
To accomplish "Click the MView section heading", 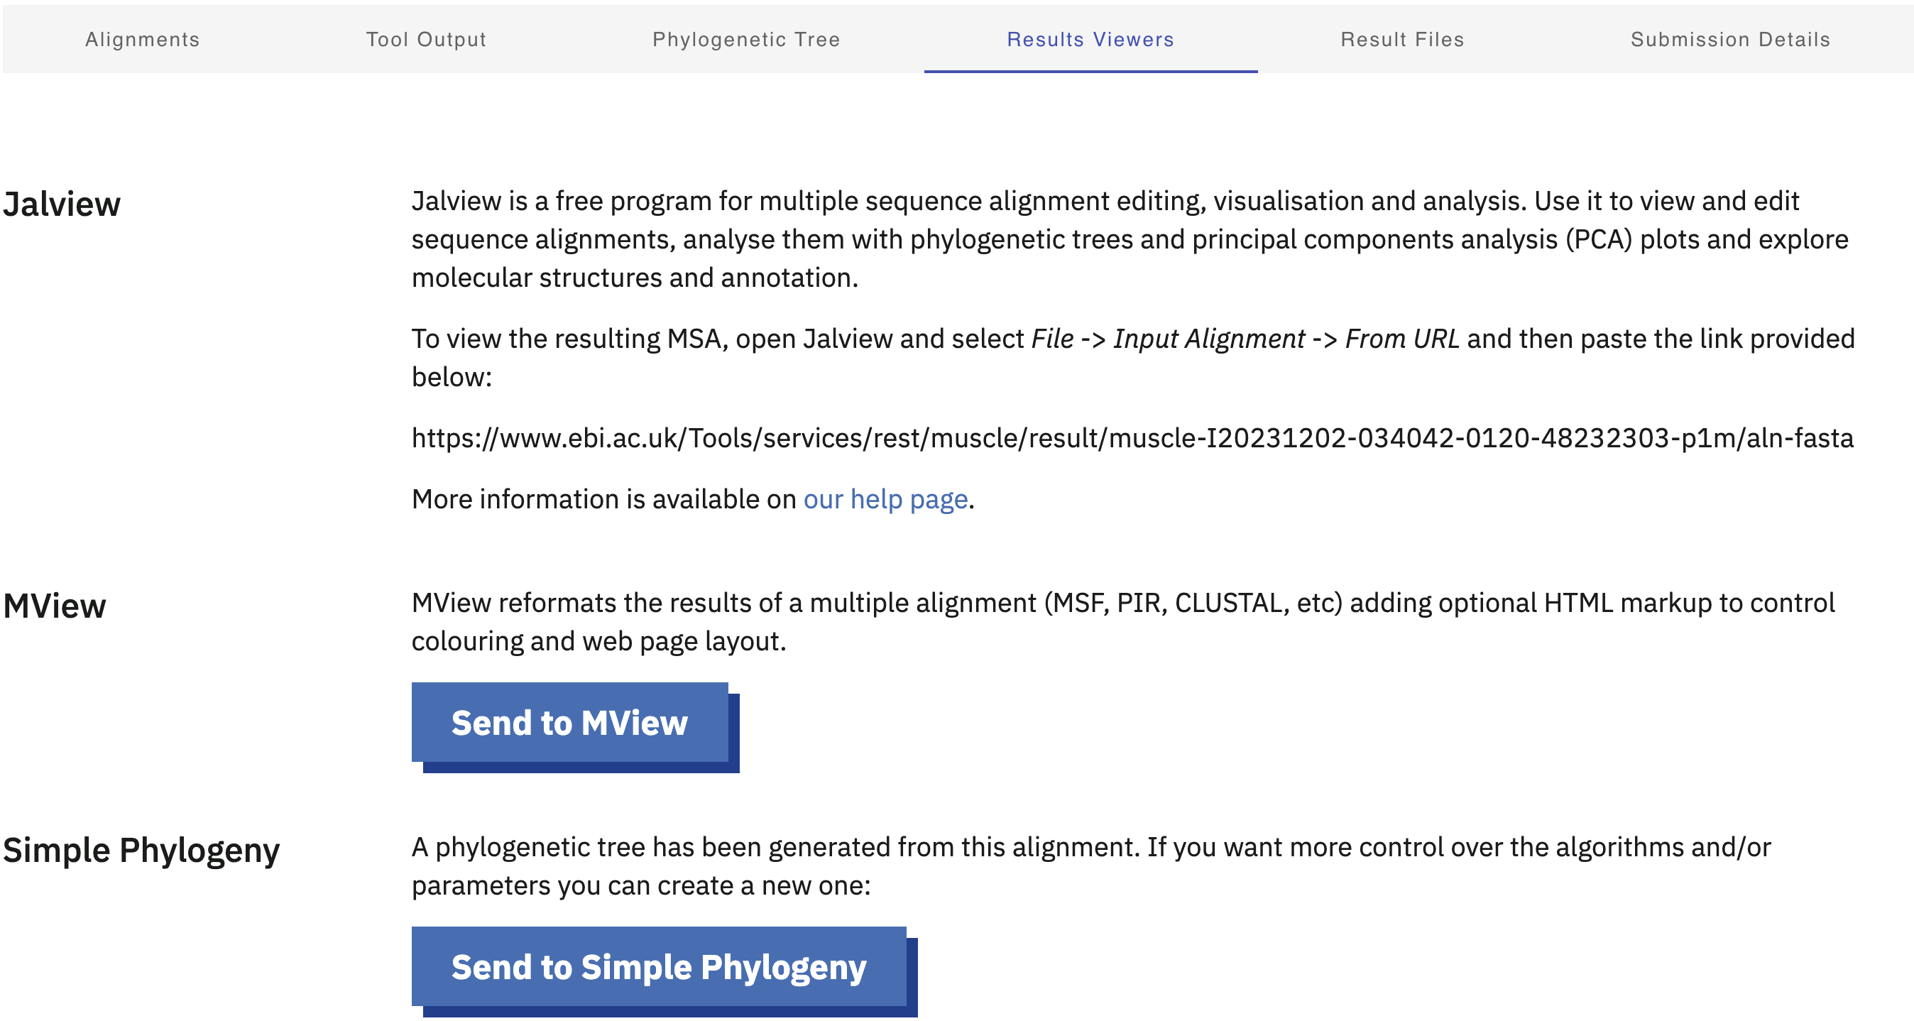I will [x=54, y=606].
